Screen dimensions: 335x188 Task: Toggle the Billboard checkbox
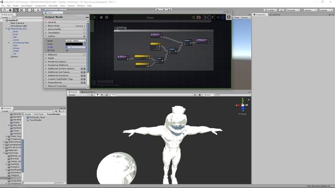(84, 55)
